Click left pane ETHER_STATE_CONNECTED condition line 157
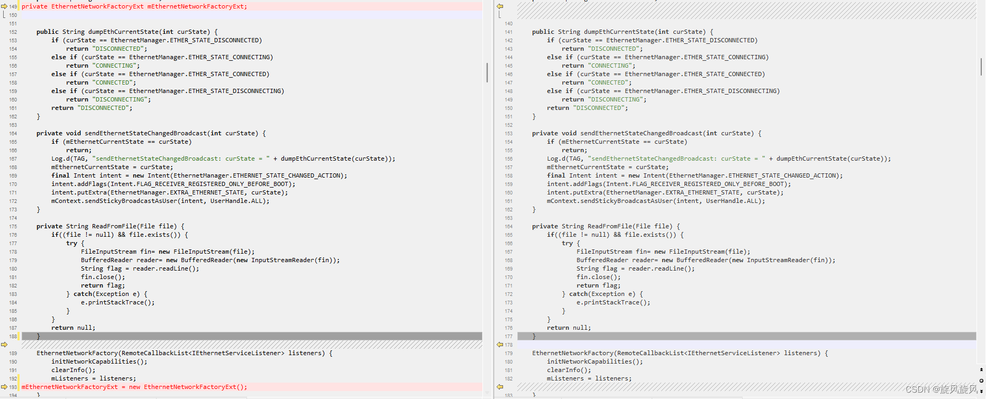Image resolution: width=986 pixels, height=399 pixels. [160, 74]
